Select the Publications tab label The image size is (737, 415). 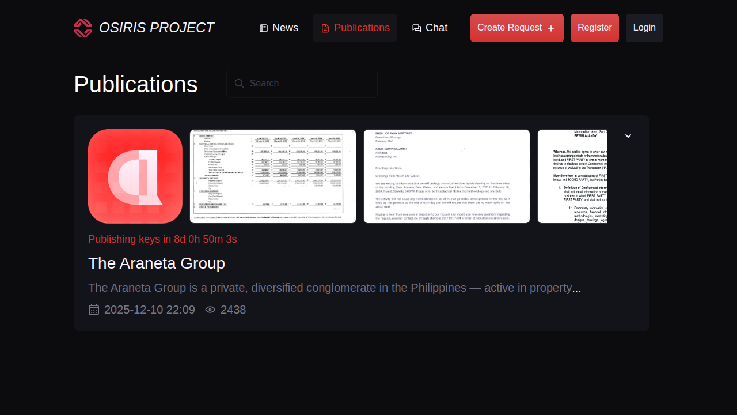click(x=362, y=28)
